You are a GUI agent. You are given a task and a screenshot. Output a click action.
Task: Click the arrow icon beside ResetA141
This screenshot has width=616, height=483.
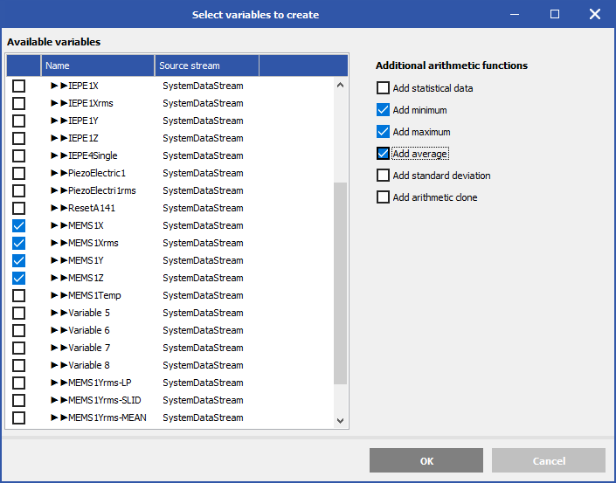tap(59, 208)
